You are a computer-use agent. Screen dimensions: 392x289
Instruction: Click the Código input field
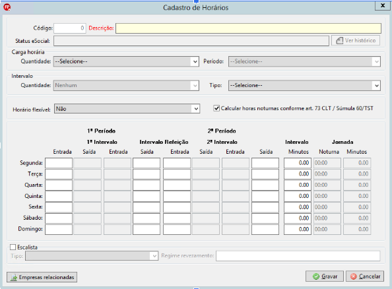tap(70, 28)
